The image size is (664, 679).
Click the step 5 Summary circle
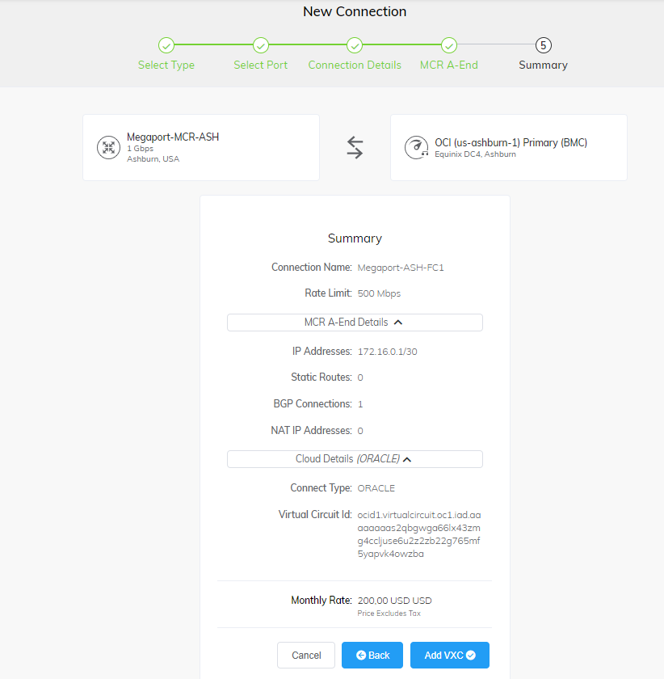[543, 45]
